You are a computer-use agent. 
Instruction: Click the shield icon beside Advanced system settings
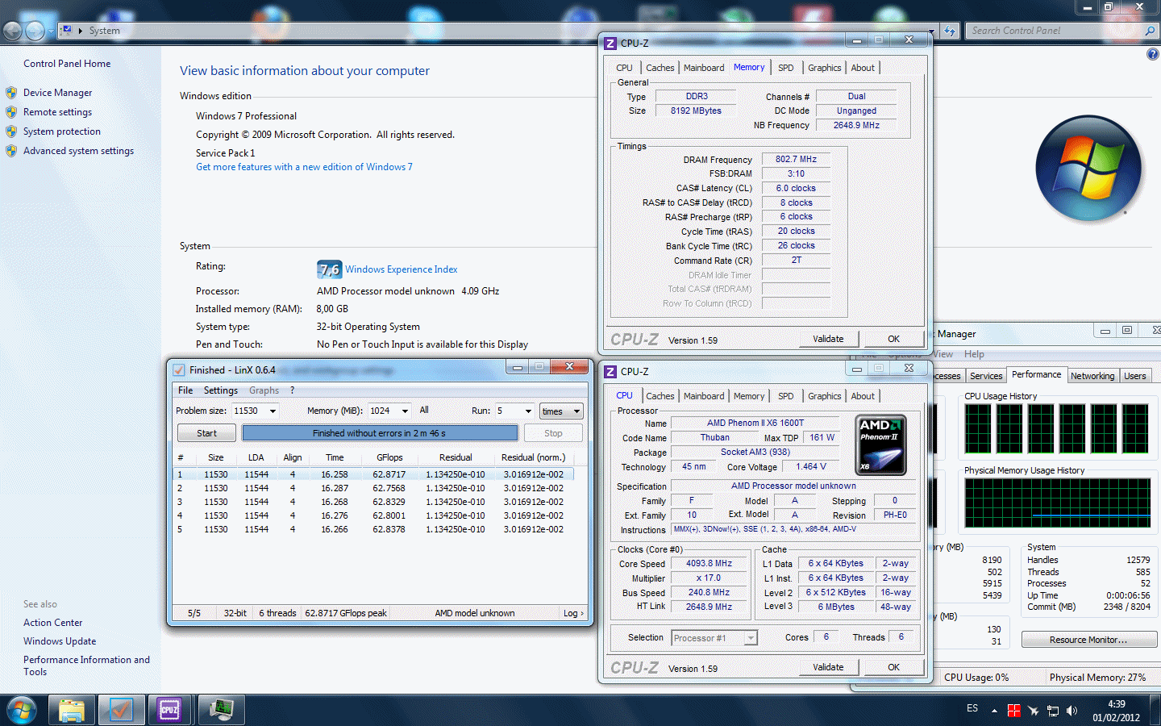coord(11,151)
